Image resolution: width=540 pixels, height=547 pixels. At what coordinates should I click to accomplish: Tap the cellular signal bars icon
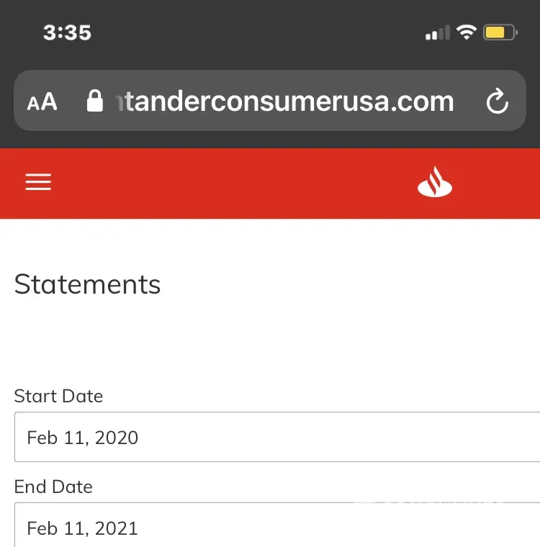tap(437, 32)
